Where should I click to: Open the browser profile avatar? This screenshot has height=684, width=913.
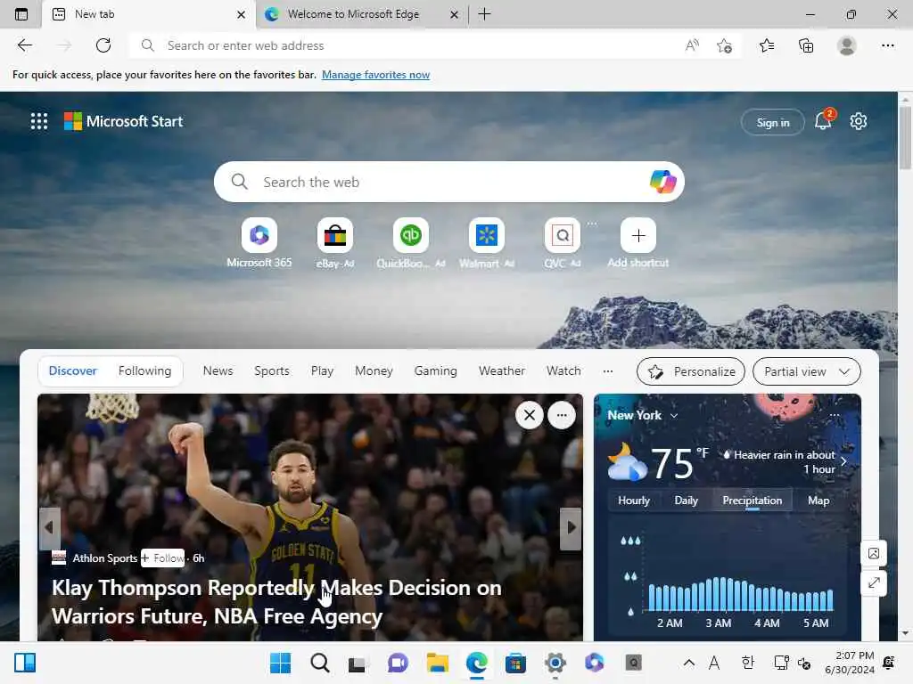click(x=847, y=45)
